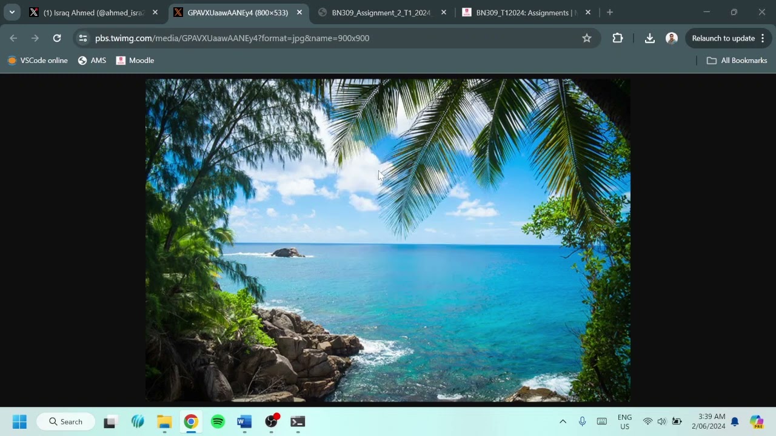Open Spotify from the taskbar
The image size is (776, 436).
point(218,421)
